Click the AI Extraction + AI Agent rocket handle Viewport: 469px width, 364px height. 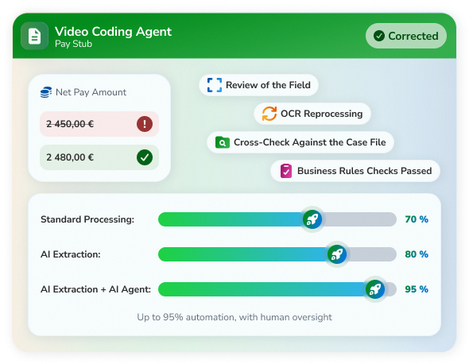[375, 289]
